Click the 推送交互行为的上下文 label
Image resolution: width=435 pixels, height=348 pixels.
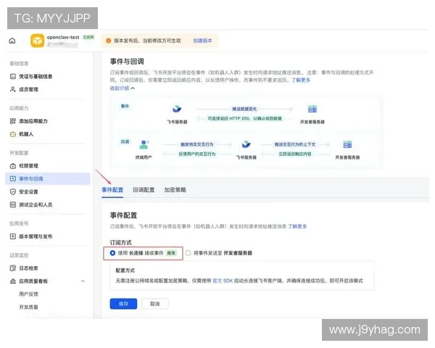click(x=295, y=144)
